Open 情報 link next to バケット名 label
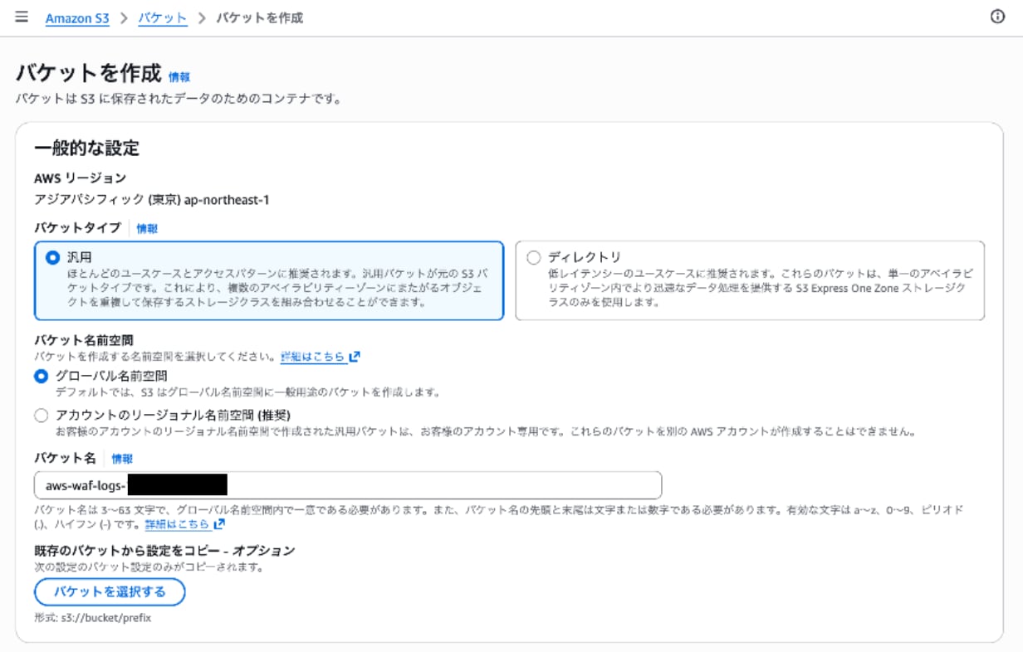Viewport: 1023px width, 652px height. [x=122, y=459]
